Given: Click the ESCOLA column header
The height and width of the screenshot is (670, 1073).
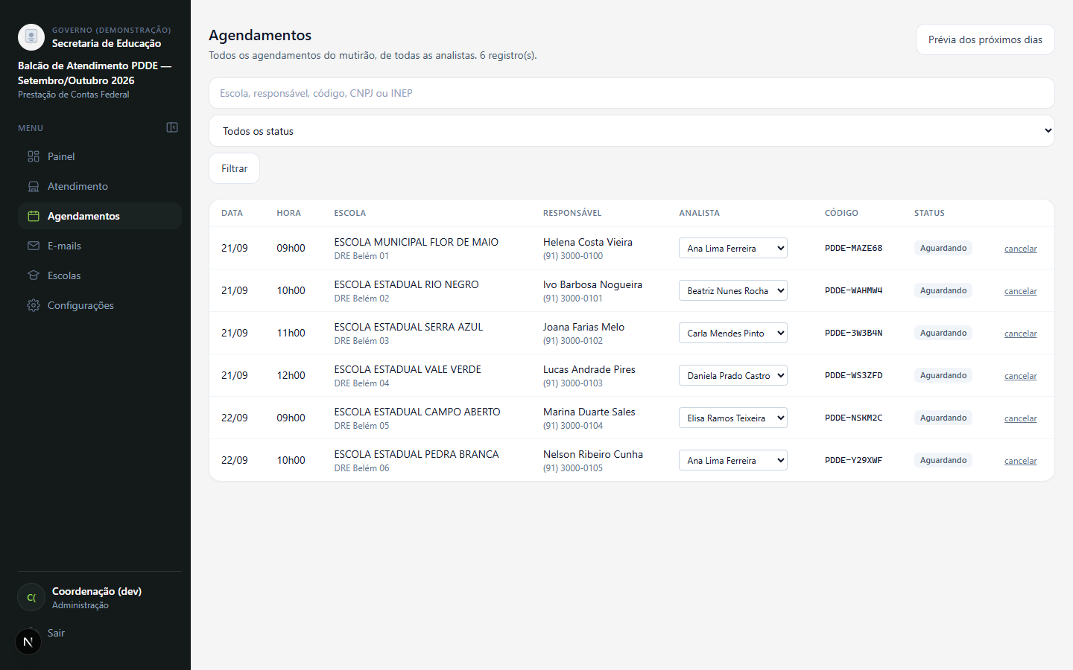Looking at the screenshot, I should tap(349, 213).
